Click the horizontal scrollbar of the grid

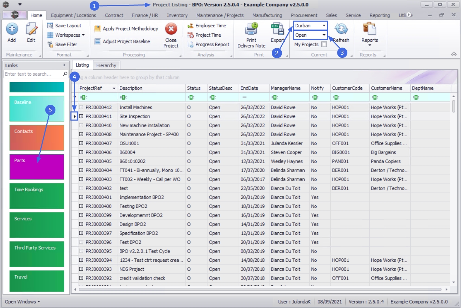(x=260, y=290)
